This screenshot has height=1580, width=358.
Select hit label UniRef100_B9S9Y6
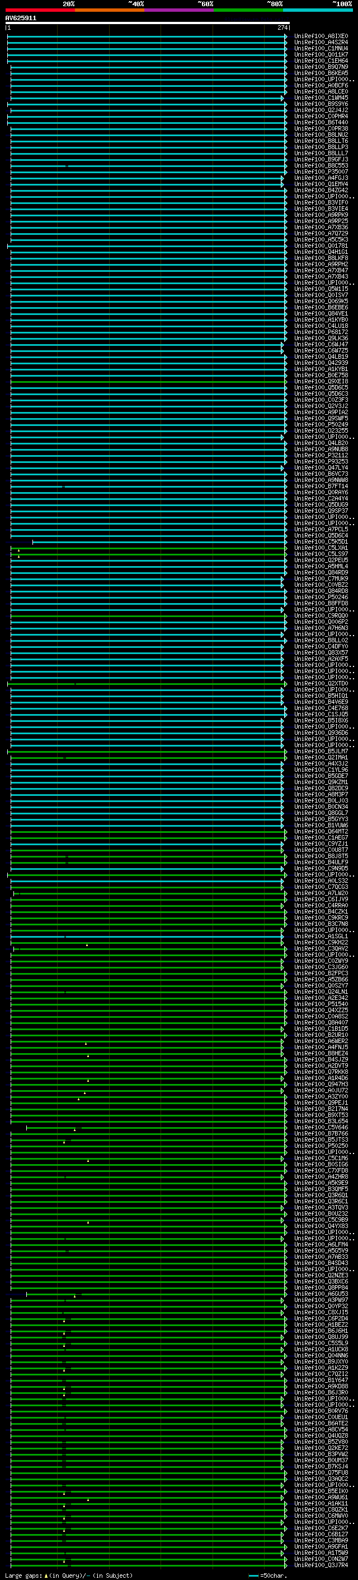pyautogui.click(x=321, y=104)
